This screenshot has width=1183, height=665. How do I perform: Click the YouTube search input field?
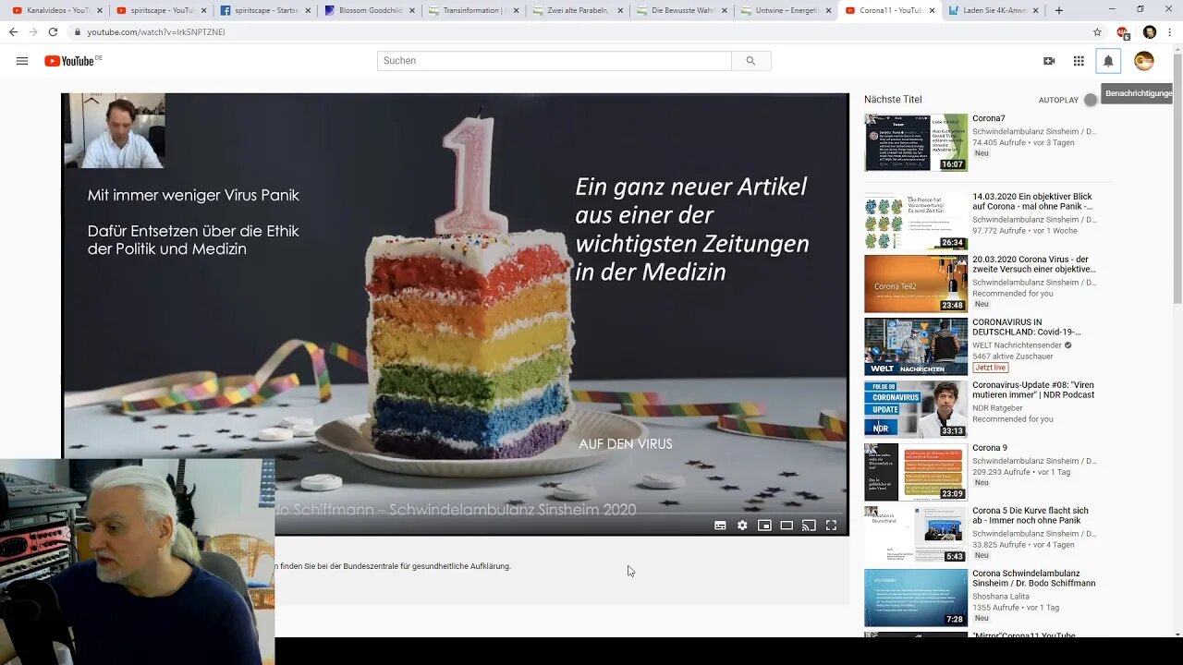(554, 61)
